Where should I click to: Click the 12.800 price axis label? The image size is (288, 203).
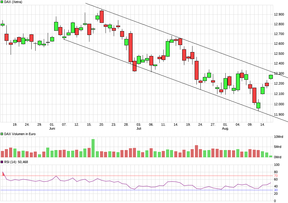pos(279,24)
